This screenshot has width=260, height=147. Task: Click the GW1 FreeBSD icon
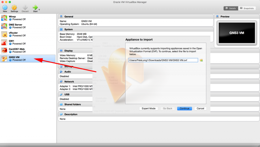pos(4,42)
